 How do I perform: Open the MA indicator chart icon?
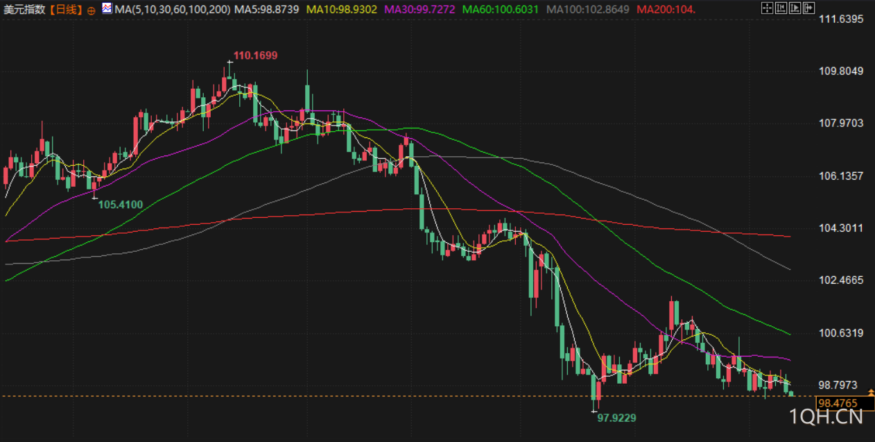[106, 9]
